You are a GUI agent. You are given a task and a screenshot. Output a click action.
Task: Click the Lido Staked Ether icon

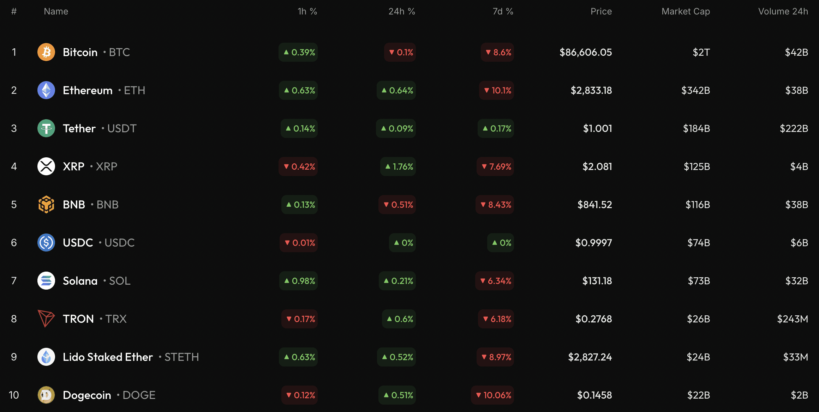coord(46,357)
